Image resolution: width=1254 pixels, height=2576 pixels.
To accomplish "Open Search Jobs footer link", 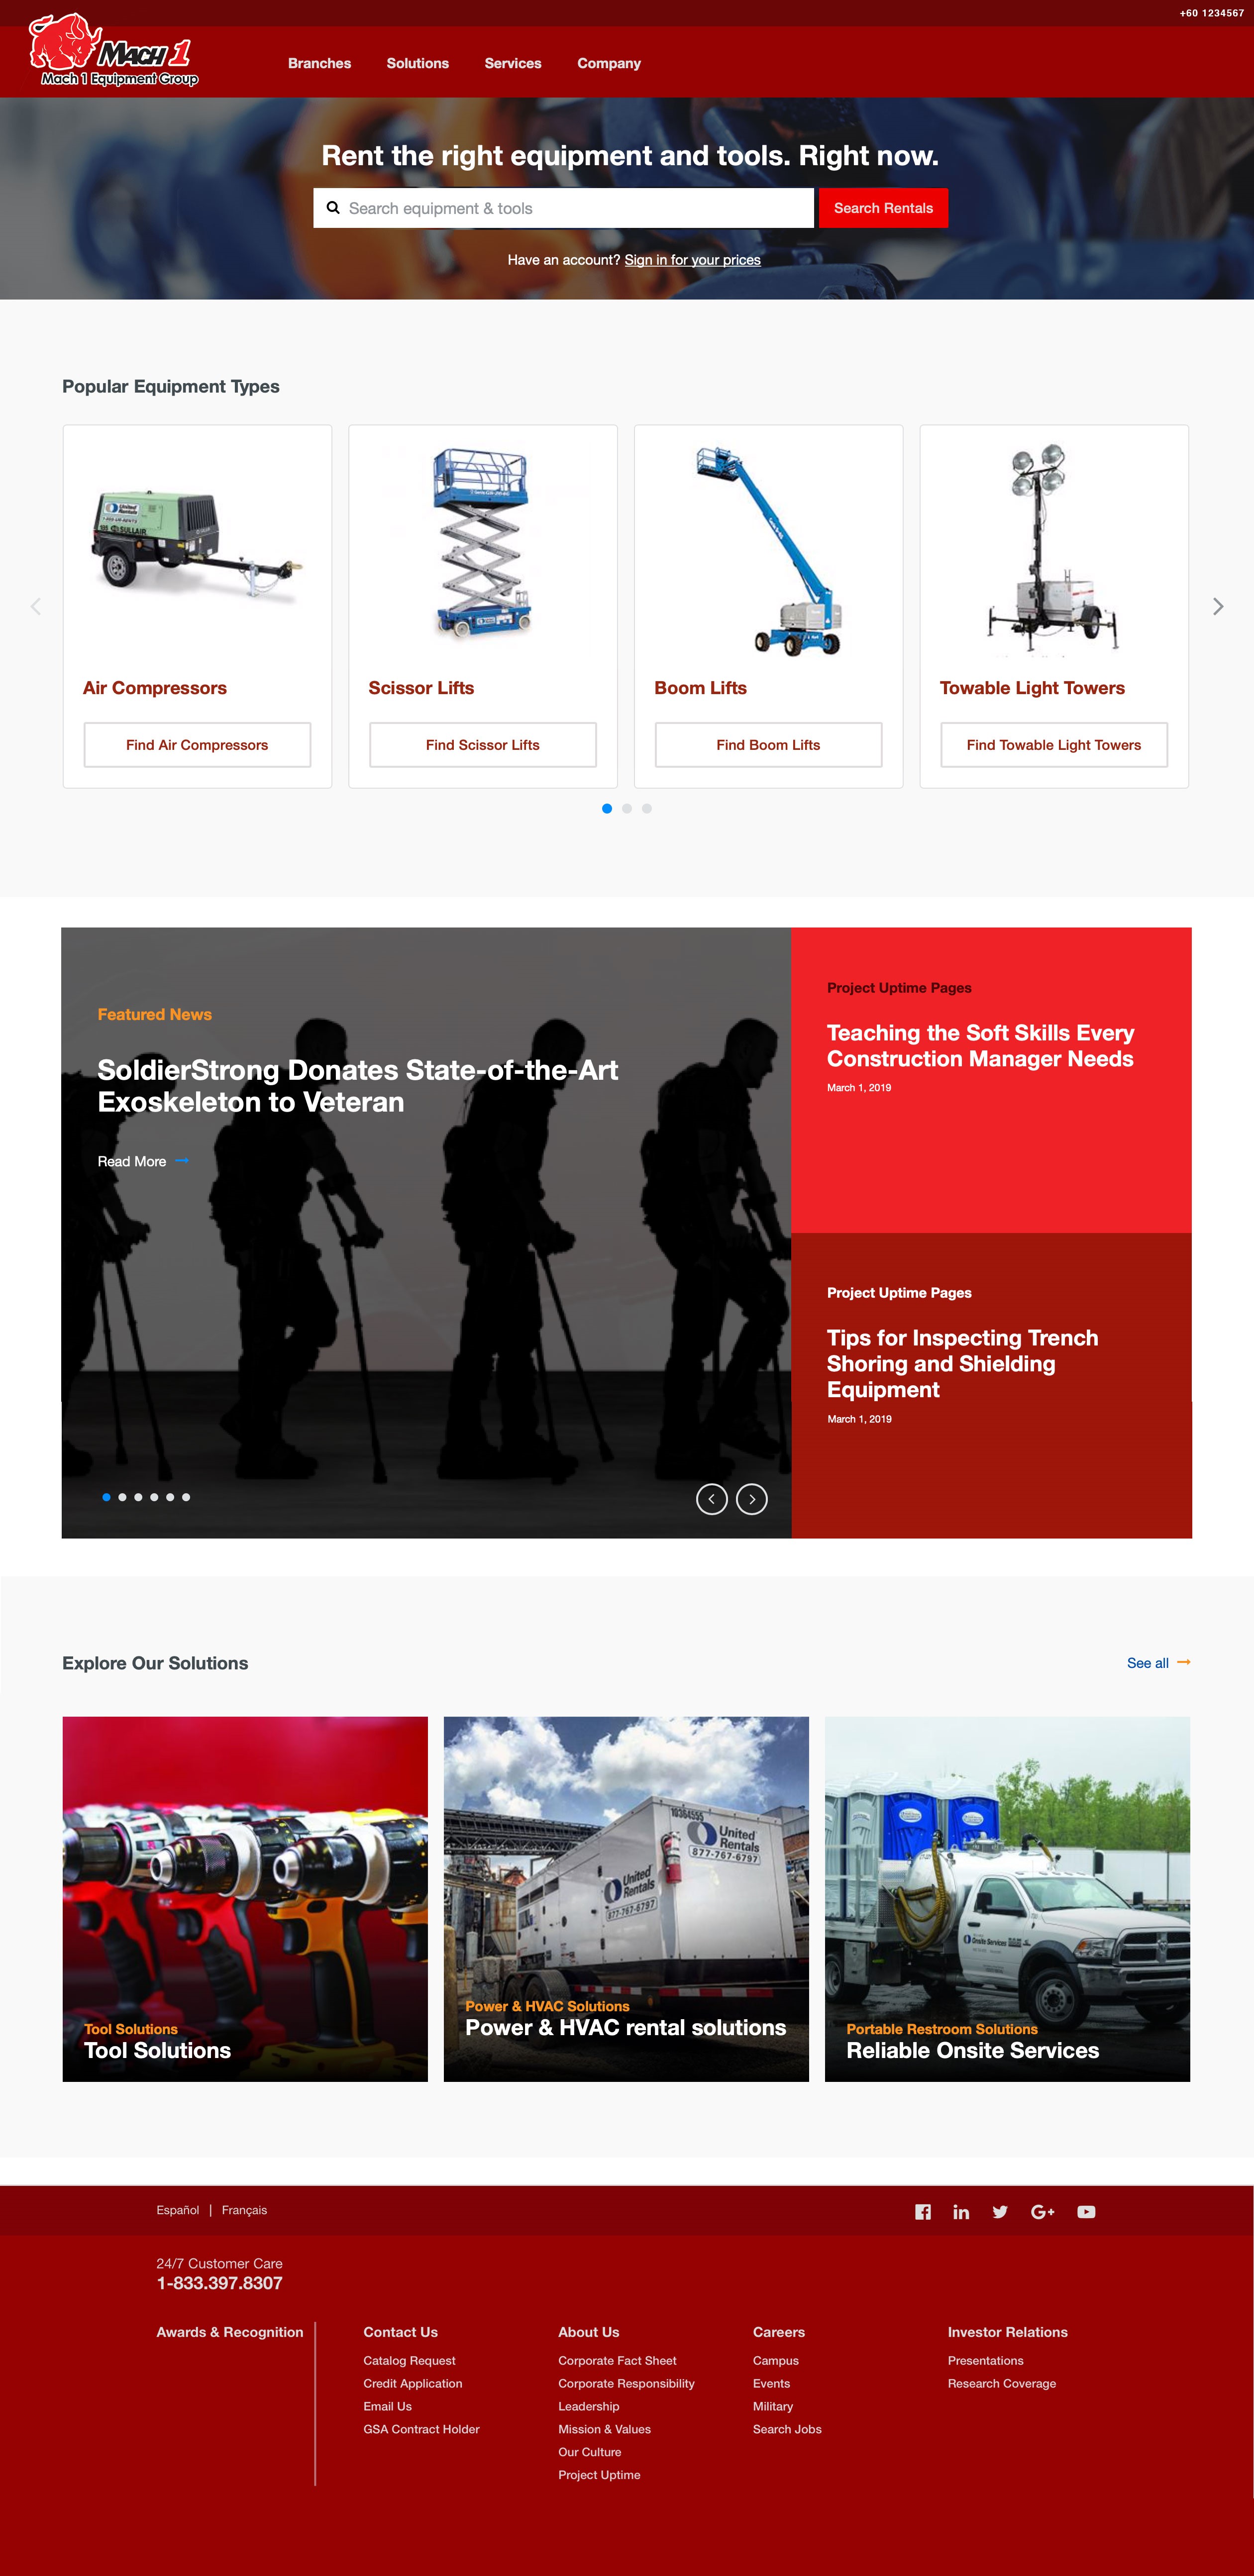I will click(x=787, y=2429).
